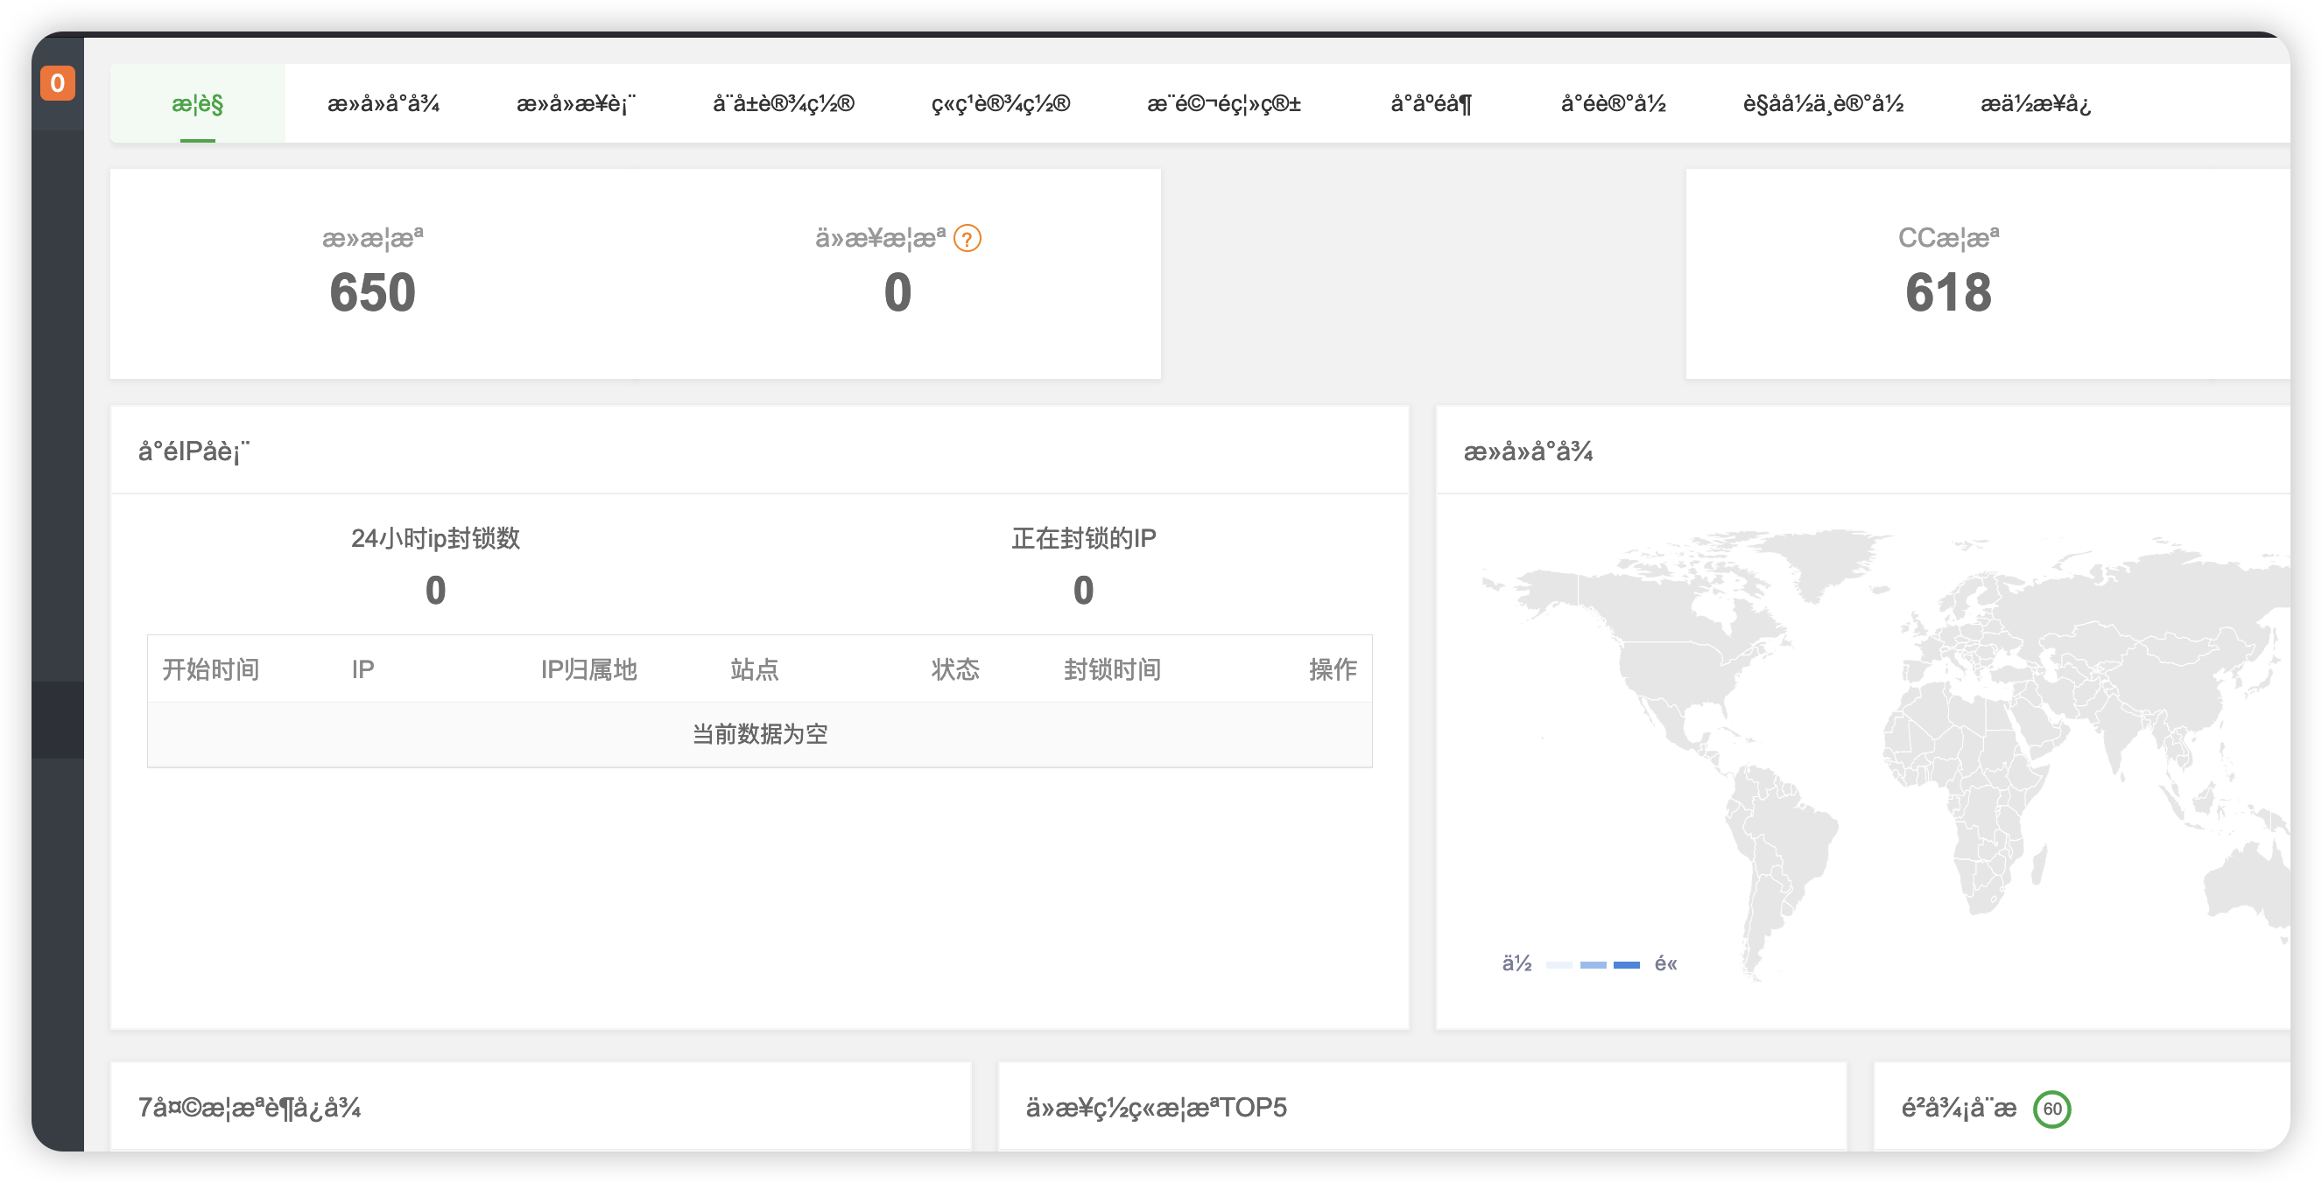Click the 24小时ip封锁数 label
Viewport: 2322px width, 1183px height.
435,538
